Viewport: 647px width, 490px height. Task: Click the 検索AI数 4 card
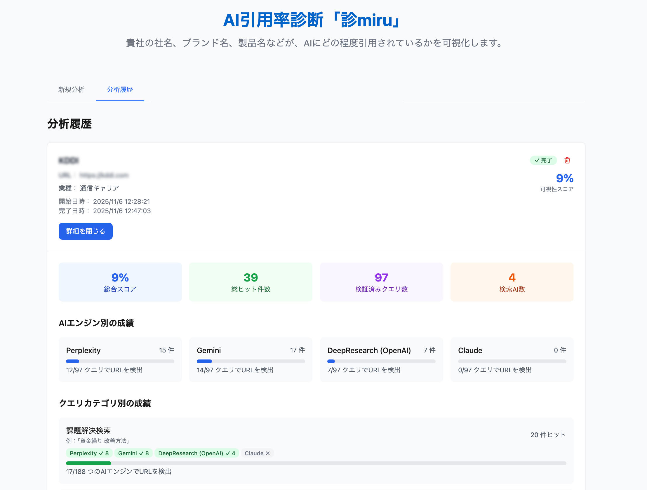tap(512, 282)
